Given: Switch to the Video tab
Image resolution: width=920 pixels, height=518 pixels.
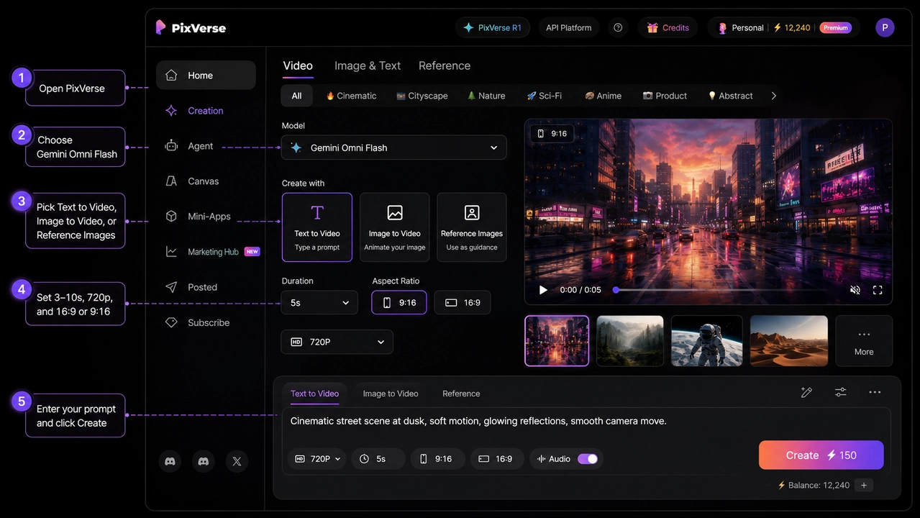Looking at the screenshot, I should click(x=298, y=65).
